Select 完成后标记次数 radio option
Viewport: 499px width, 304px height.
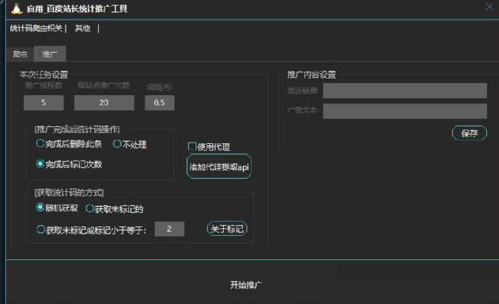69,164
